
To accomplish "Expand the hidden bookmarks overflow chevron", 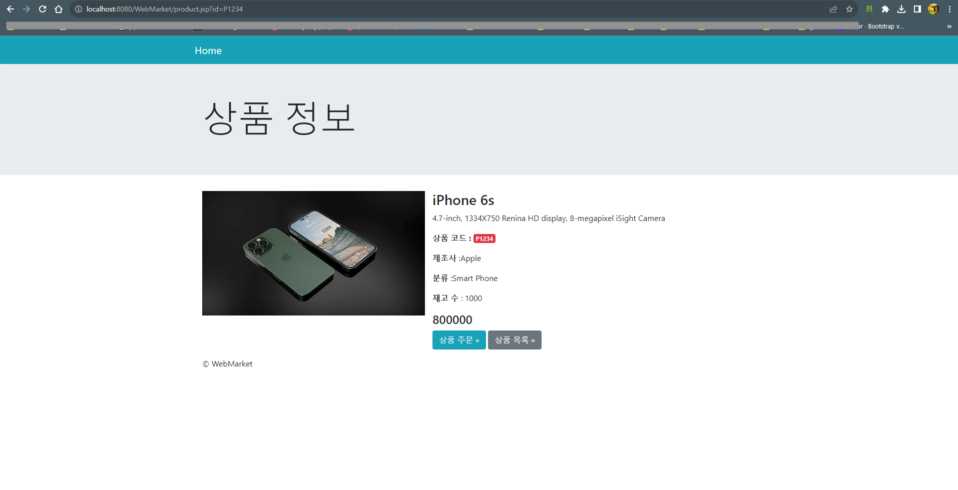I will pos(949,26).
